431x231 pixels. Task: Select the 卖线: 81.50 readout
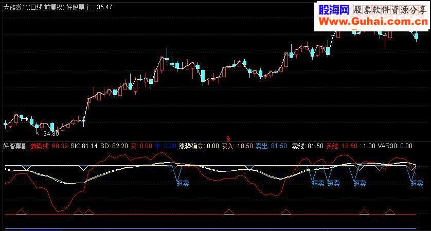[308, 146]
